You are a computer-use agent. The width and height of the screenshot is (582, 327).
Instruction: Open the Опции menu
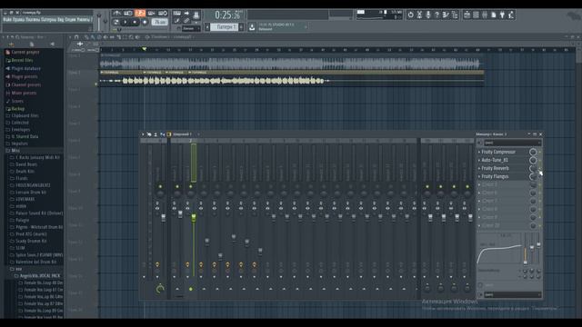pyautogui.click(x=70, y=19)
